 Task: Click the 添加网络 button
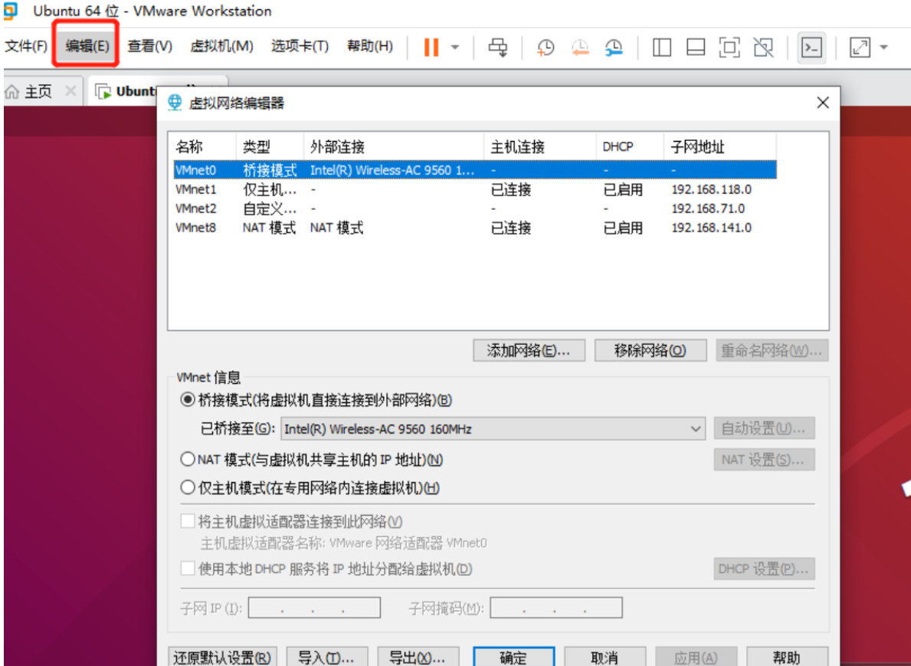529,350
